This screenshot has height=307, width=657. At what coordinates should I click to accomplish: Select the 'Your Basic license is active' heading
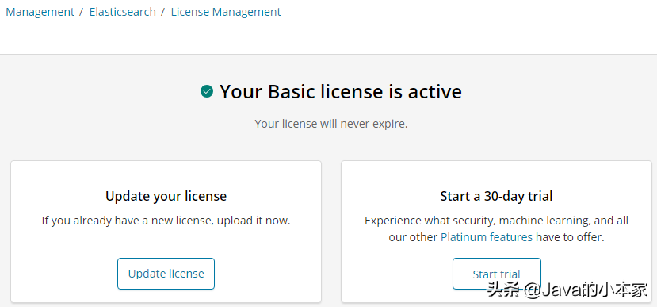341,91
